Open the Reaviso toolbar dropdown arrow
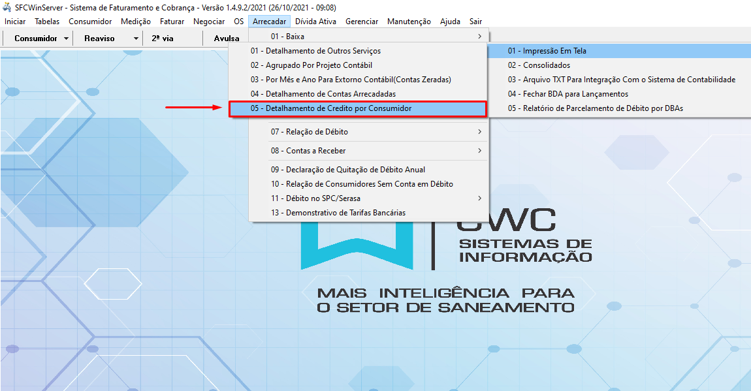751x391 pixels. (x=136, y=39)
